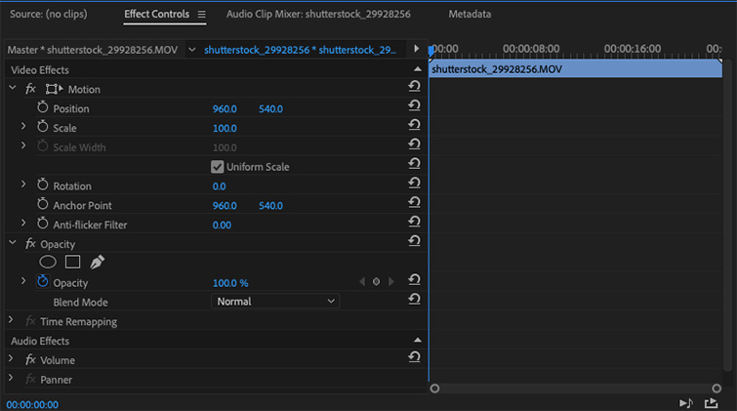Select the free draw bezier pen mask tool
The height and width of the screenshot is (411, 737).
coord(97,263)
